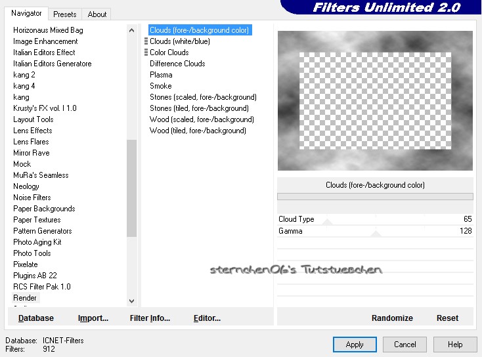Image resolution: width=482 pixels, height=357 pixels.
Task: Select Stones (scaled, fore-/background)
Action: pos(203,97)
